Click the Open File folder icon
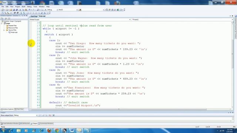Screen dimensions: 237x133 coord(11,10)
